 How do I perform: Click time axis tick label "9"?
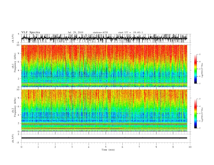tap(173, 147)
